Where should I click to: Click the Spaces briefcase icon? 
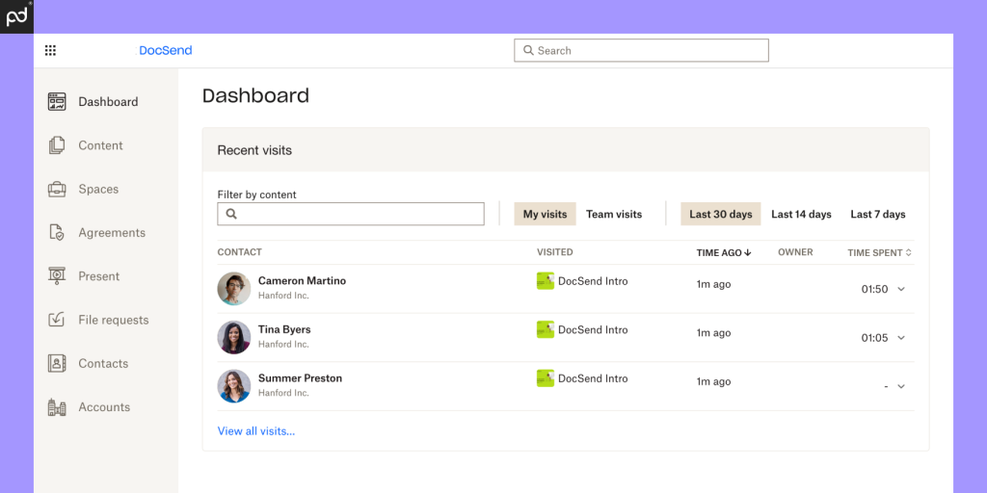[57, 189]
